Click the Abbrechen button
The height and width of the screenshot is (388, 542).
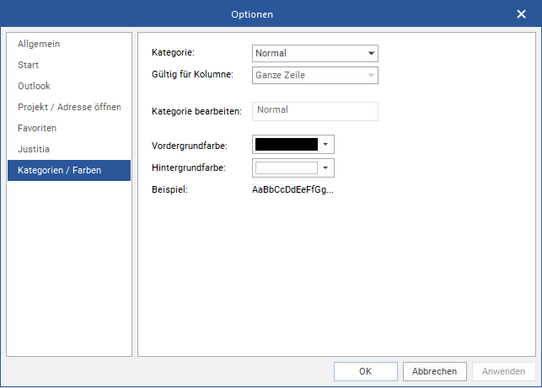coord(434,371)
